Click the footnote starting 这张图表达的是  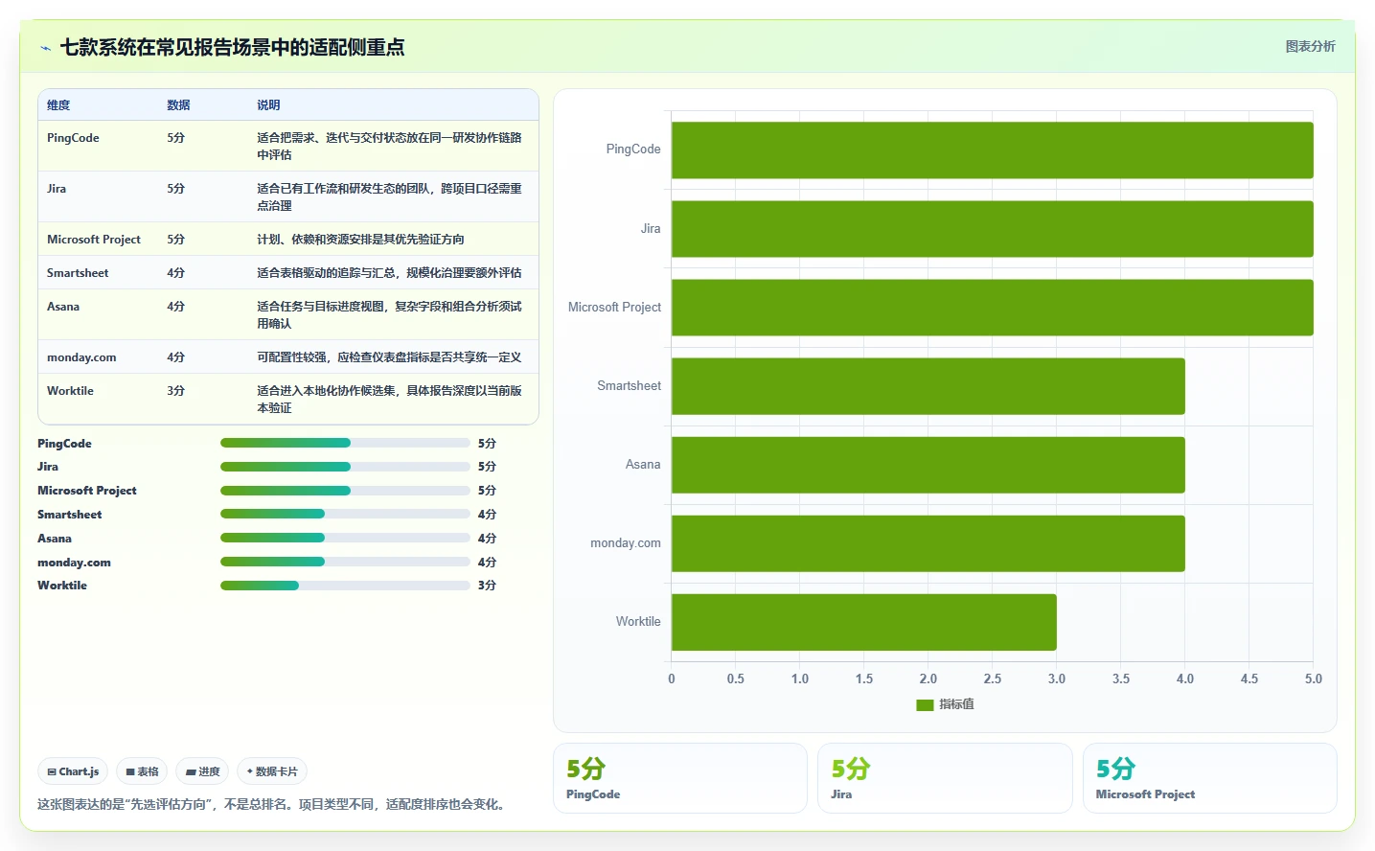pos(273,805)
